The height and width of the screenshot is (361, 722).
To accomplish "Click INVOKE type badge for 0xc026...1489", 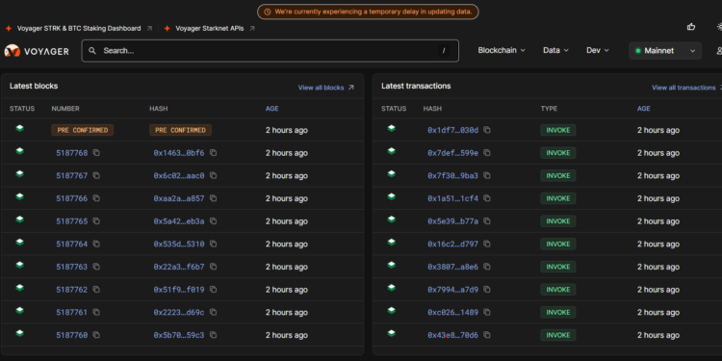I will coord(558,312).
